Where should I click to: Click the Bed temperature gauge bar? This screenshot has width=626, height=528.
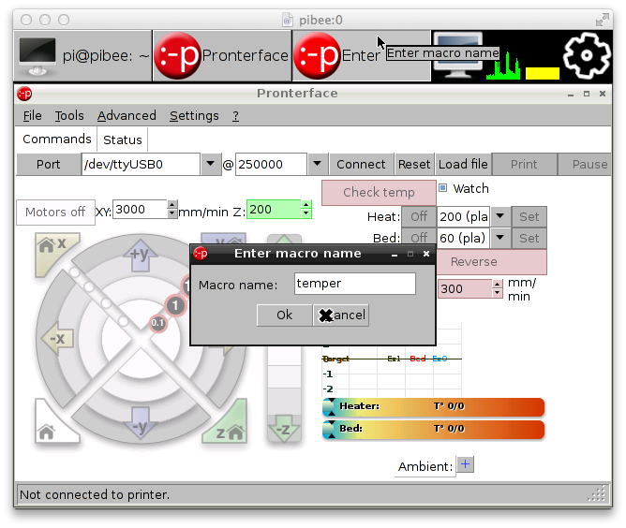[433, 429]
